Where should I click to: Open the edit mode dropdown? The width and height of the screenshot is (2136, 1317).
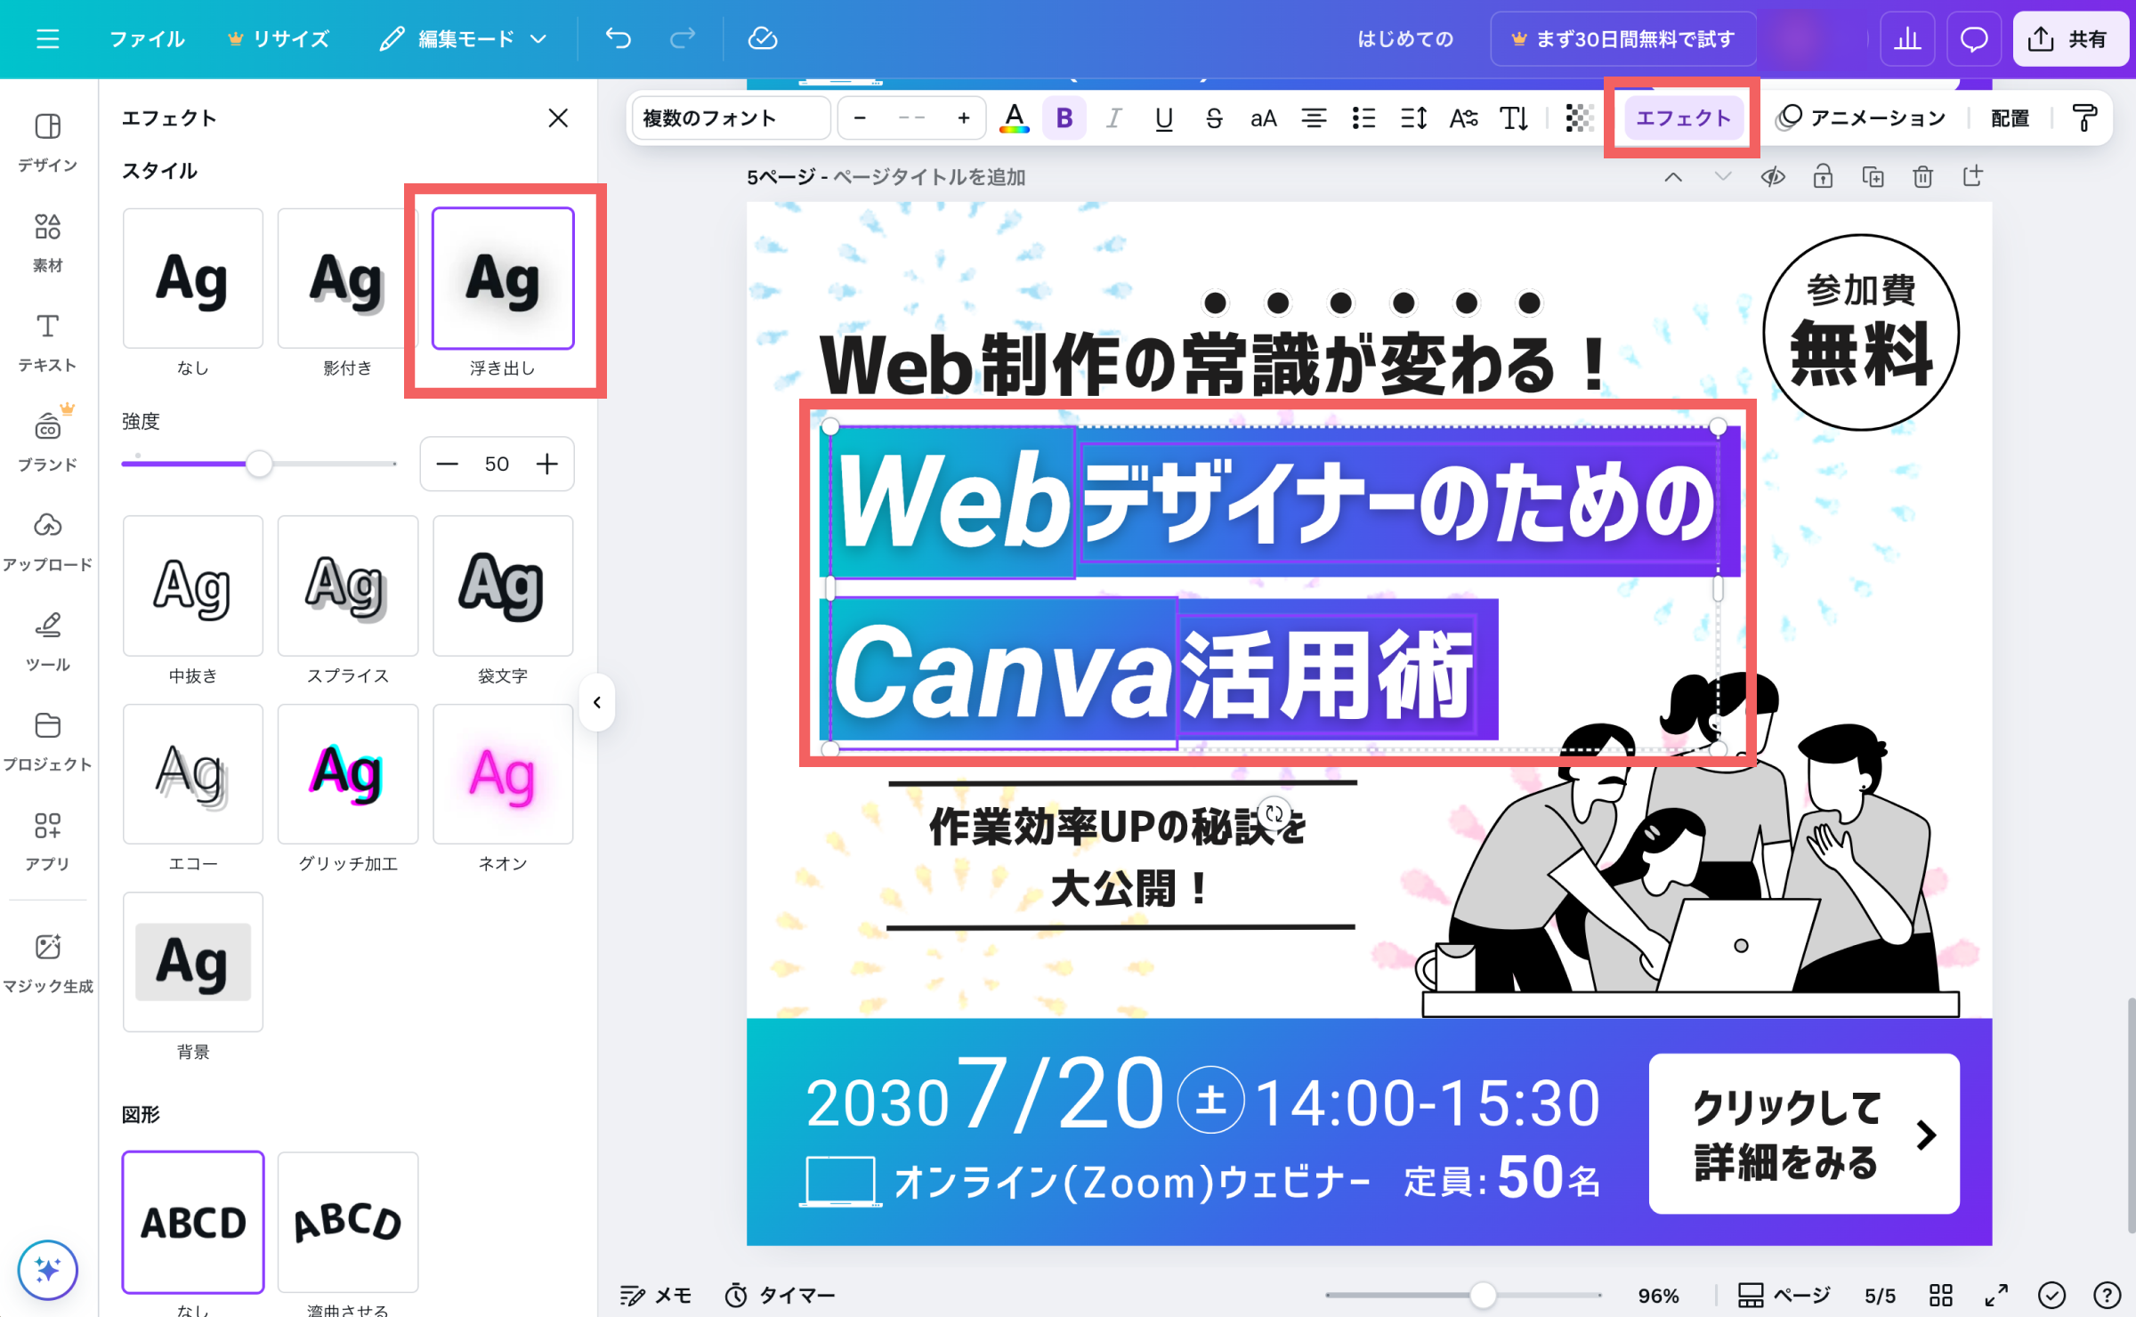coord(464,39)
